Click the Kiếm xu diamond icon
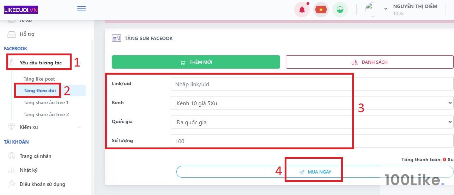This screenshot has height=195, width=454. pyautogui.click(x=12, y=127)
